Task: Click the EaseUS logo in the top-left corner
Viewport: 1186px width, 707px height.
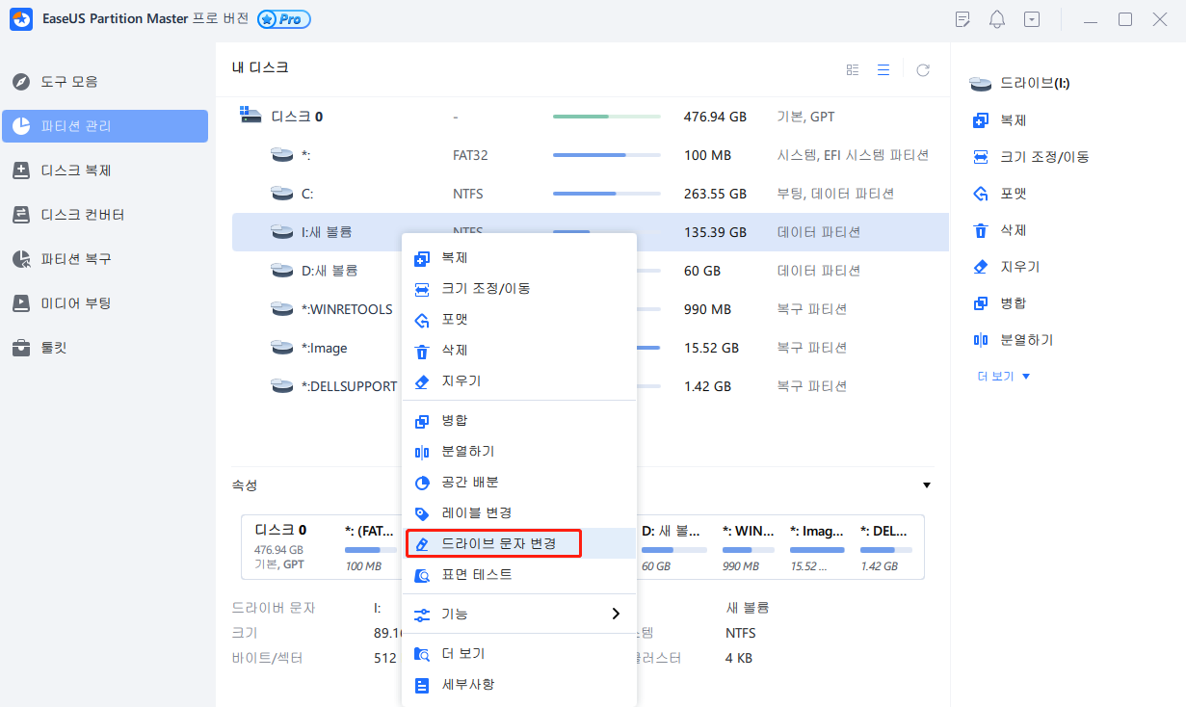Action: coord(20,18)
